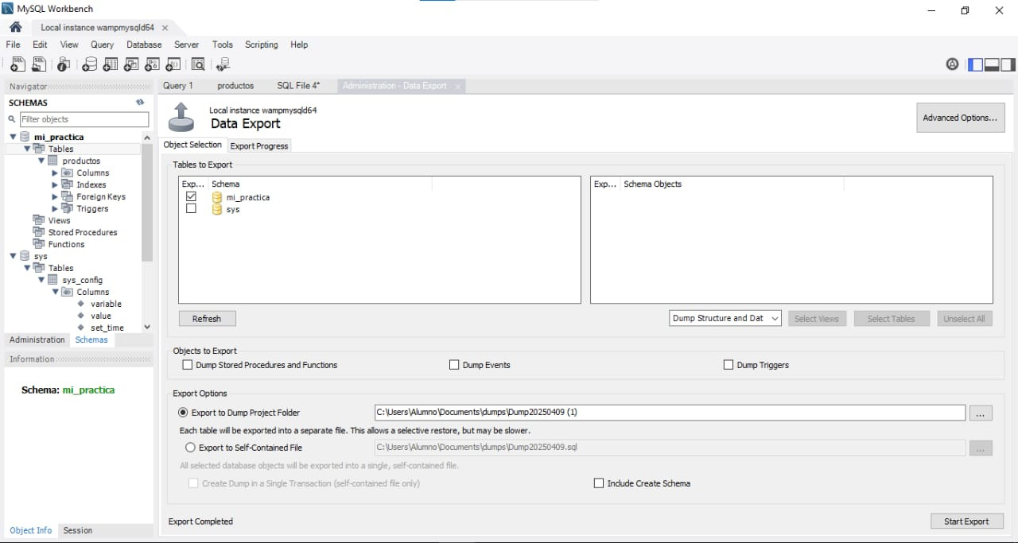Click the Stored Procedures folder icon
This screenshot has width=1018, height=543.
click(x=39, y=232)
